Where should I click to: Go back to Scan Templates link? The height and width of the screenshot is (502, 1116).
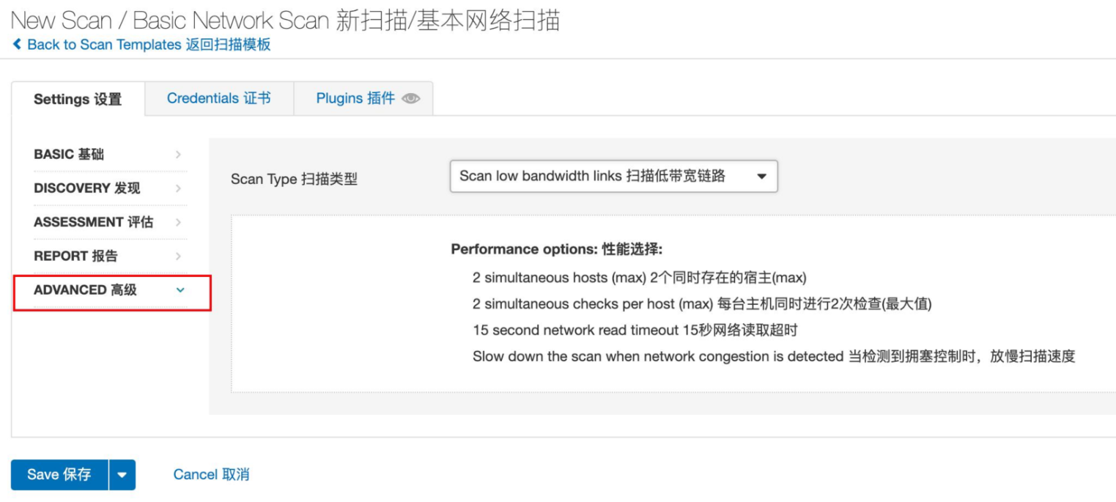pyautogui.click(x=149, y=45)
